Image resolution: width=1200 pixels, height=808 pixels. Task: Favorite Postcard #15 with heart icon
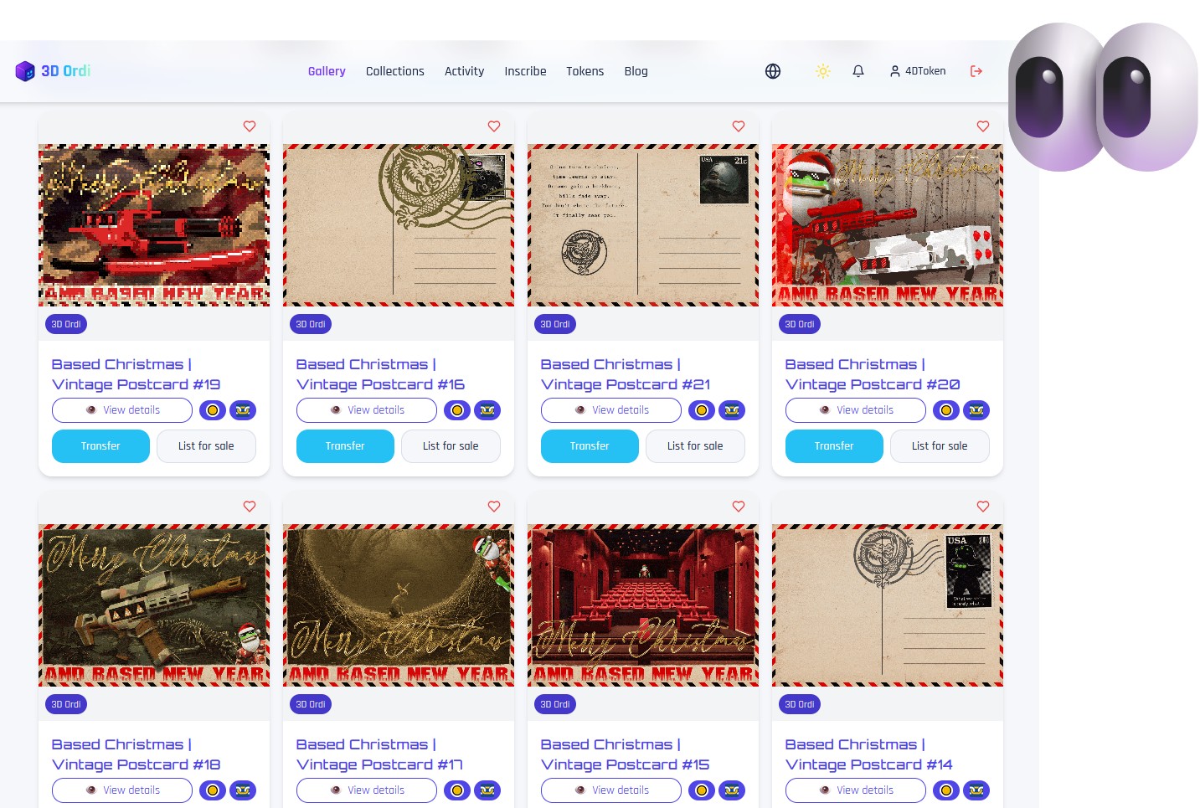point(739,507)
